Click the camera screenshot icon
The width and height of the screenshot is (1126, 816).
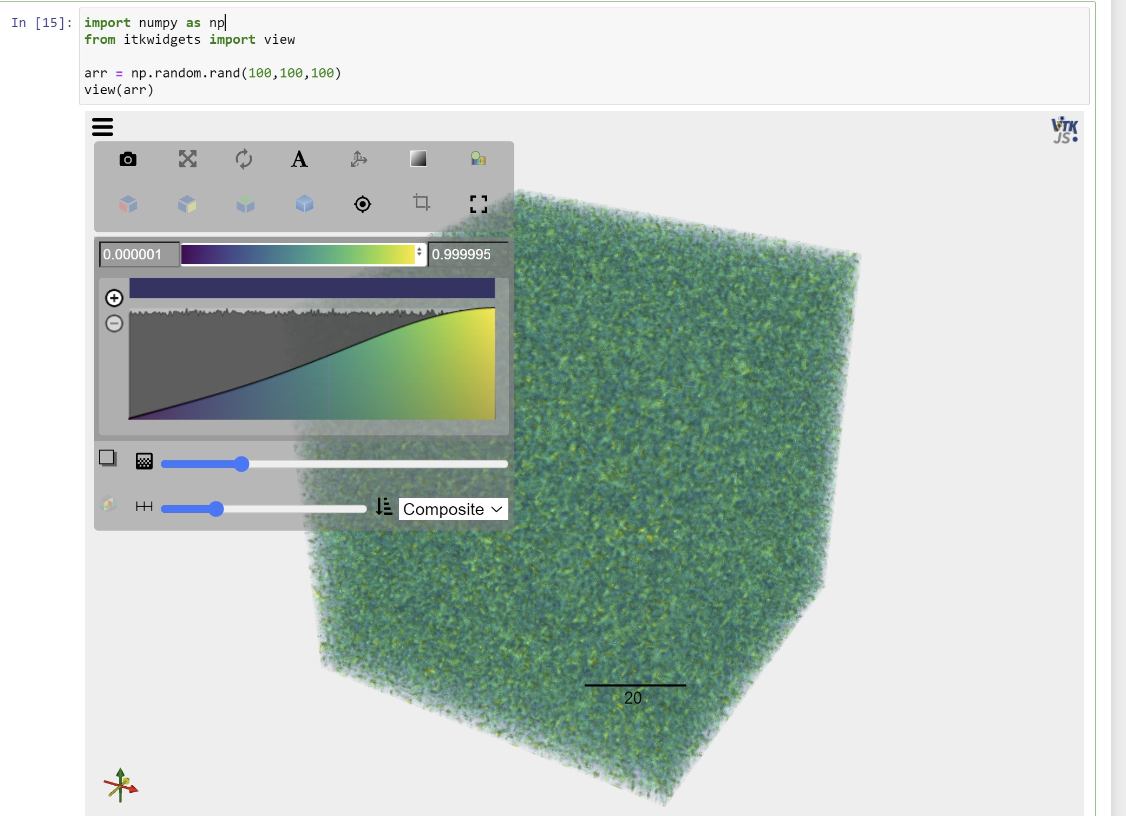point(128,159)
